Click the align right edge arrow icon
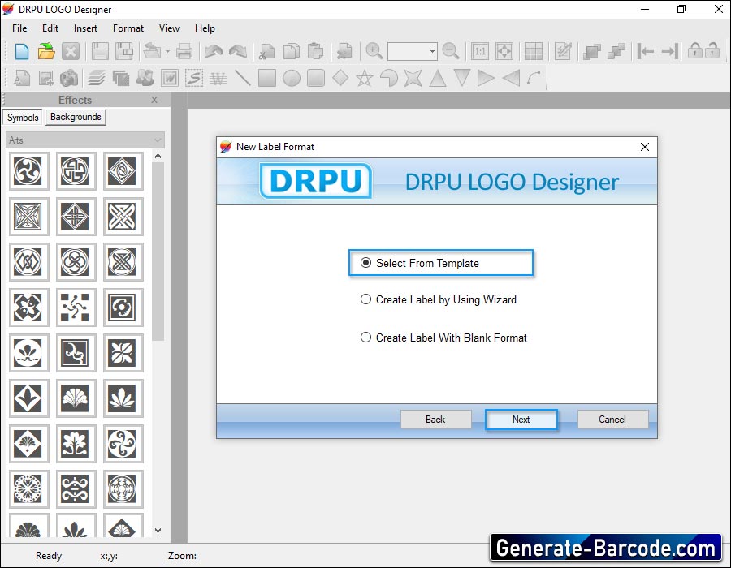Screen dimensions: 731x568 point(670,51)
